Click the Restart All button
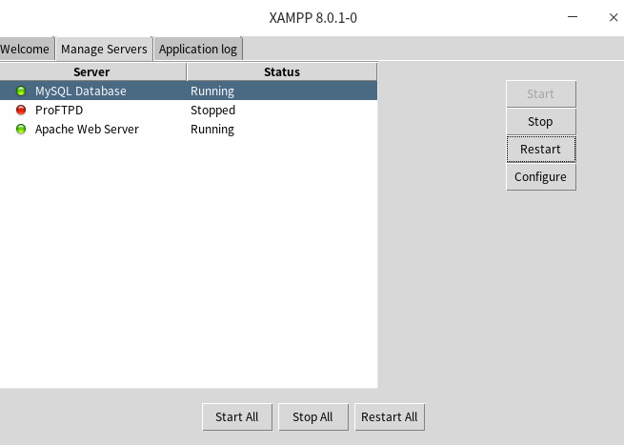This screenshot has width=624, height=445. tap(390, 417)
